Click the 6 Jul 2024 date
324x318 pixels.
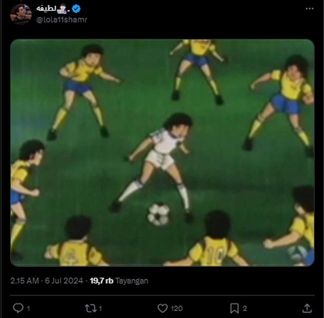coord(64,281)
